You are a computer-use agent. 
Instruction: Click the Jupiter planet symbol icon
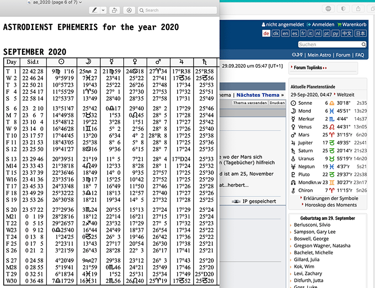(293, 143)
